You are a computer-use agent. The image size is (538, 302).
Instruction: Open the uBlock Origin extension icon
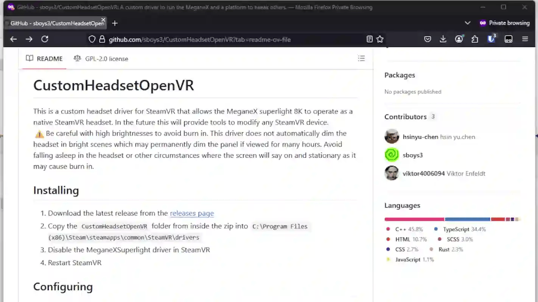coord(491,39)
